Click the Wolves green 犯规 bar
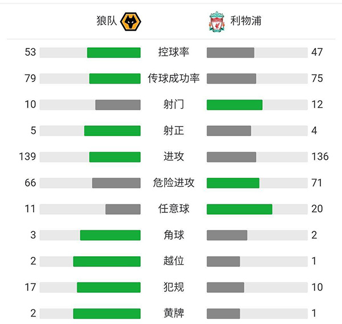Image resolution: width=342 pixels, height=324 pixels. (x=108, y=287)
